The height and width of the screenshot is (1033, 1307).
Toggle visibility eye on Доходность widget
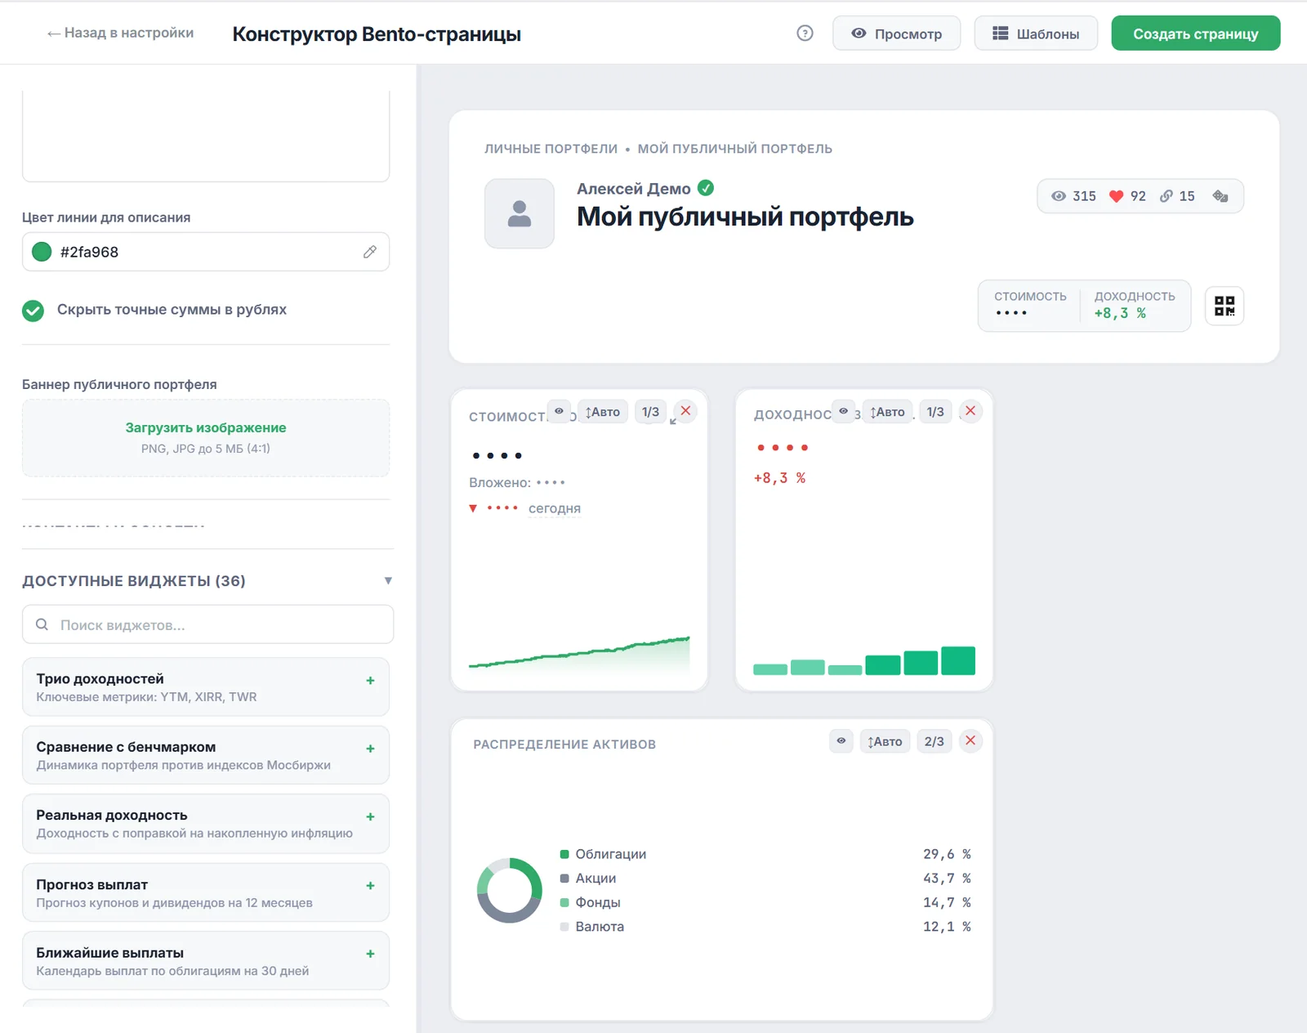coord(844,411)
